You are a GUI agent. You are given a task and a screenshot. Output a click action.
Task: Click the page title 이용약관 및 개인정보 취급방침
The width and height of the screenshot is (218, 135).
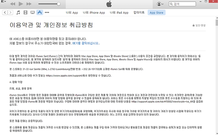[x=51, y=25]
